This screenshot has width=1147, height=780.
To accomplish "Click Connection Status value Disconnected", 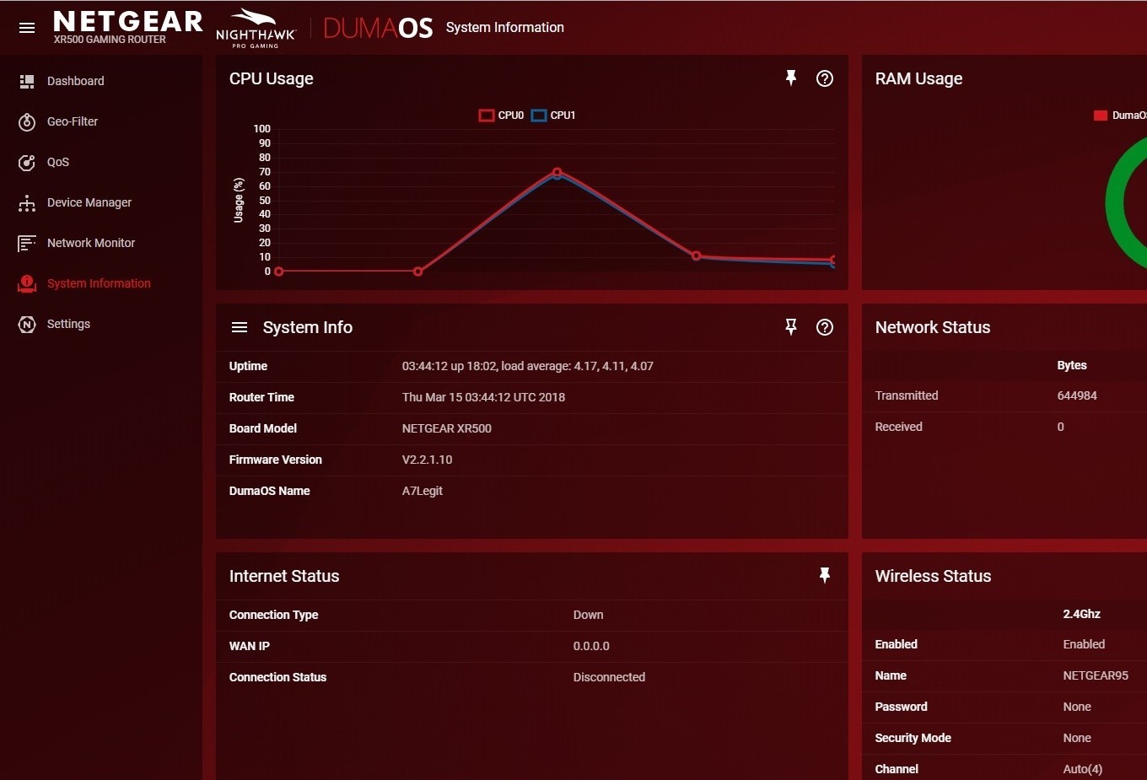I will tap(609, 677).
